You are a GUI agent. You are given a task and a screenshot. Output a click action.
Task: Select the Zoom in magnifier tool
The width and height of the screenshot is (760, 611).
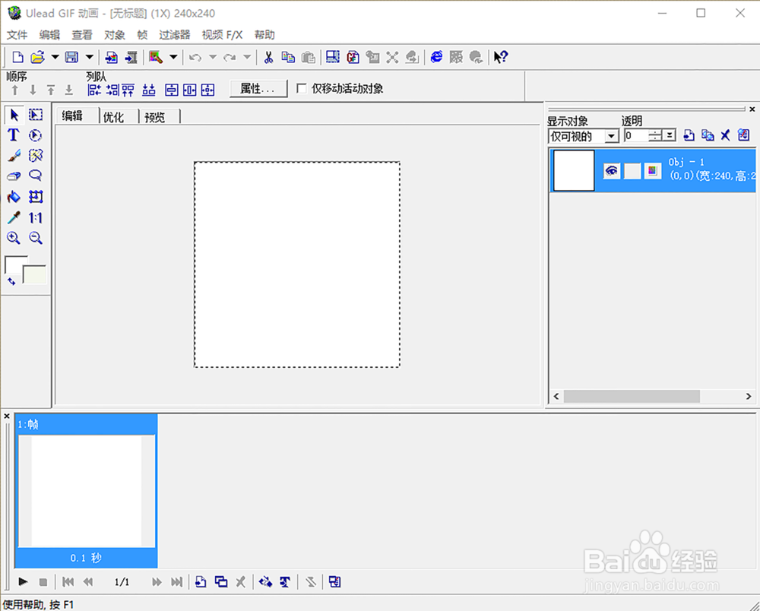[x=14, y=238]
